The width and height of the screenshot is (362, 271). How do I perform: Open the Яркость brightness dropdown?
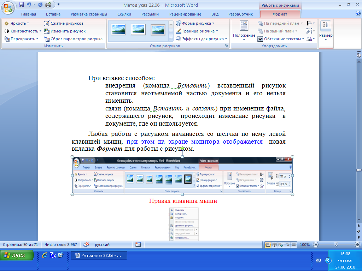[17, 23]
